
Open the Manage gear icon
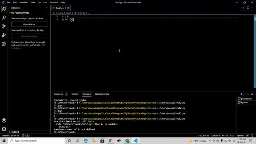click(4, 129)
